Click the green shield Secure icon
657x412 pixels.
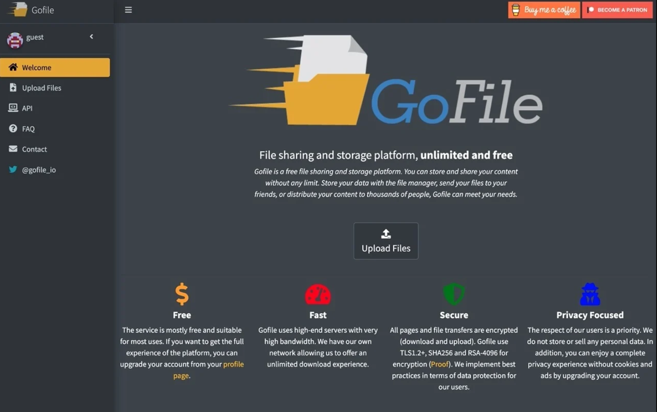coord(454,294)
